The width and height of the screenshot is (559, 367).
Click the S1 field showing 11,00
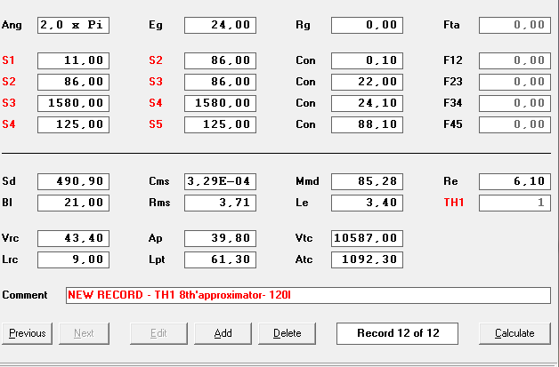coord(74,60)
